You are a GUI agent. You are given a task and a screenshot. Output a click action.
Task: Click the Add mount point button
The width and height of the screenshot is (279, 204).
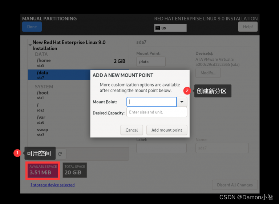[167, 130]
